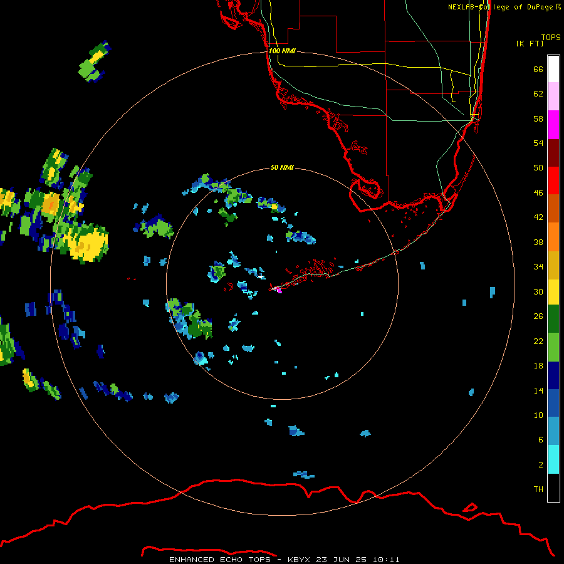Select the yellow legend swatch
The height and width of the screenshot is (564, 564).
point(553,291)
